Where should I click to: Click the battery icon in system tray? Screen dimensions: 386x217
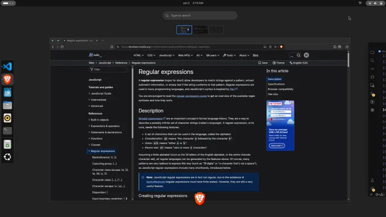[x=381, y=3]
